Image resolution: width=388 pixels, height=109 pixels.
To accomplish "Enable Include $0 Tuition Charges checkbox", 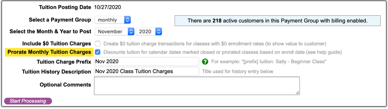I will 98,43.
